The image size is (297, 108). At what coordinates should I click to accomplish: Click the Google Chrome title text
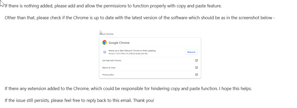(x=119, y=43)
